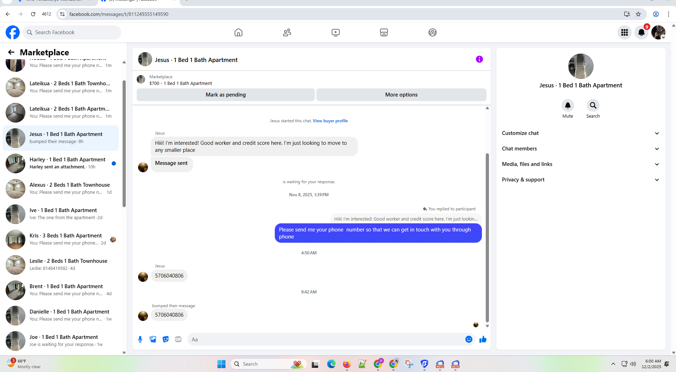Open Chrome three-dot menu
Image resolution: width=676 pixels, height=372 pixels.
[x=668, y=14]
